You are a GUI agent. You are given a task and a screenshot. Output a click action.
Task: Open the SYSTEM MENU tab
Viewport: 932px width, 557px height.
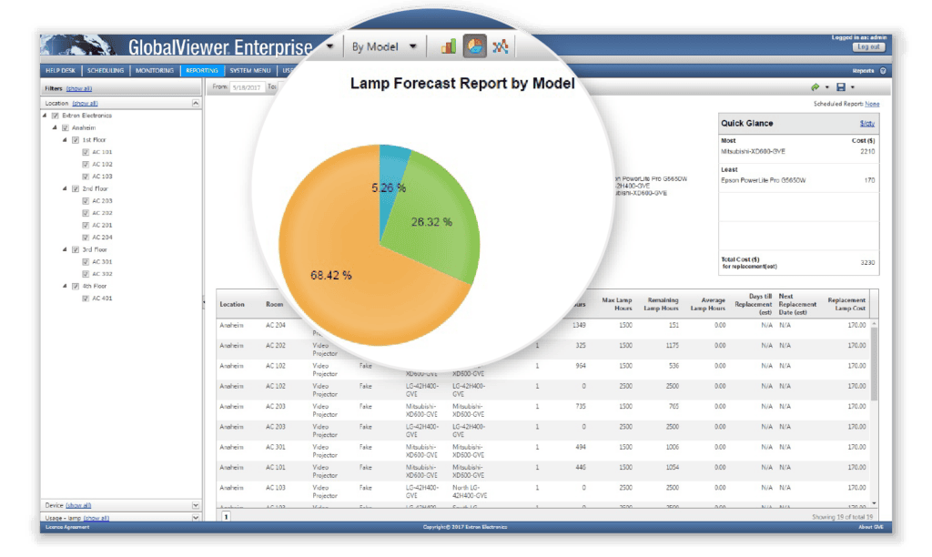pyautogui.click(x=250, y=71)
